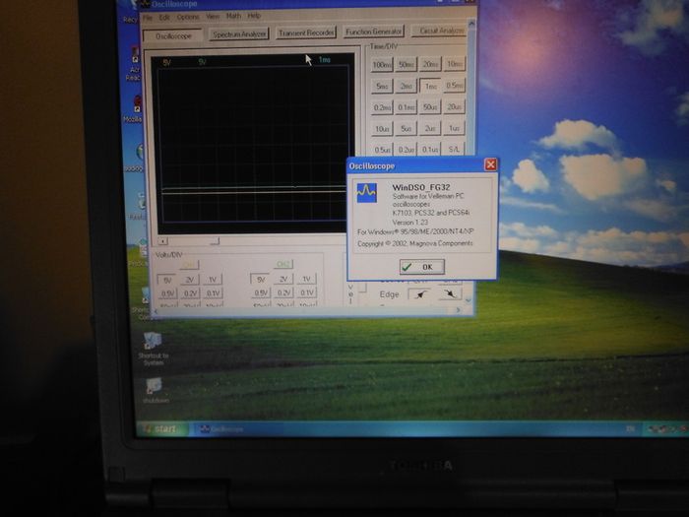Set CH2 Volts/DIV to 0.5V

(x=261, y=292)
